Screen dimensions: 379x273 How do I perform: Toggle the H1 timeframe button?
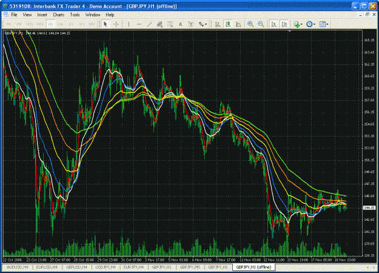tap(50, 24)
